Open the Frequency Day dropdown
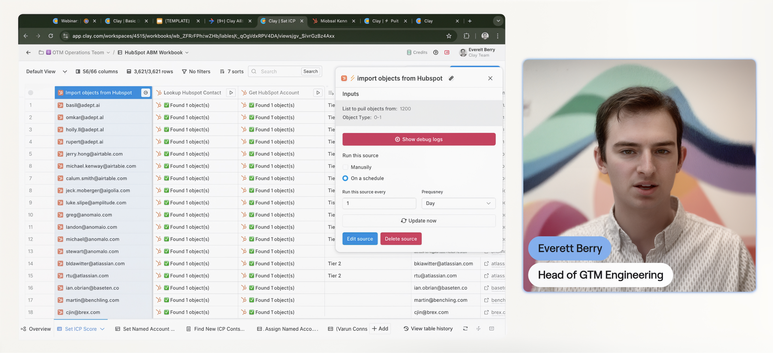This screenshot has width=773, height=353. pos(458,203)
